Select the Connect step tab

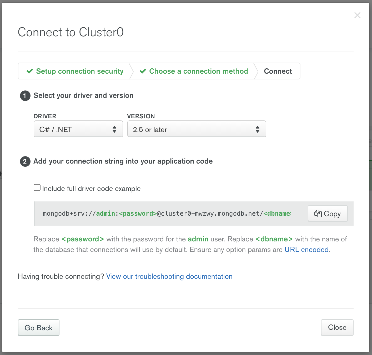(x=278, y=71)
